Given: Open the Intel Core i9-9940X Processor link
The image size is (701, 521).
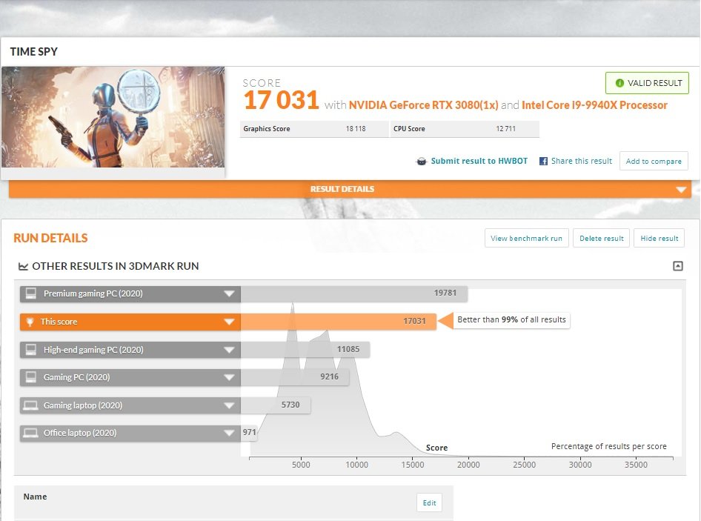Looking at the screenshot, I should click(594, 105).
